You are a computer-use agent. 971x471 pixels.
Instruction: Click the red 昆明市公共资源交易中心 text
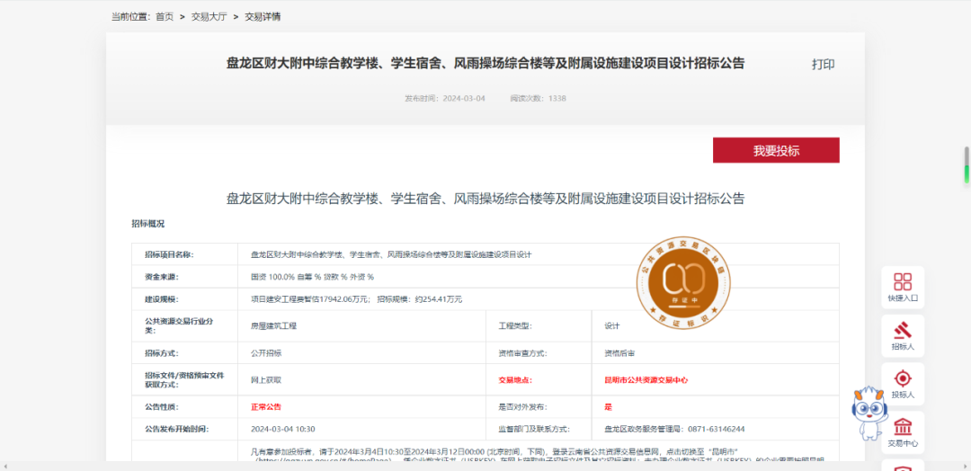tap(646, 380)
